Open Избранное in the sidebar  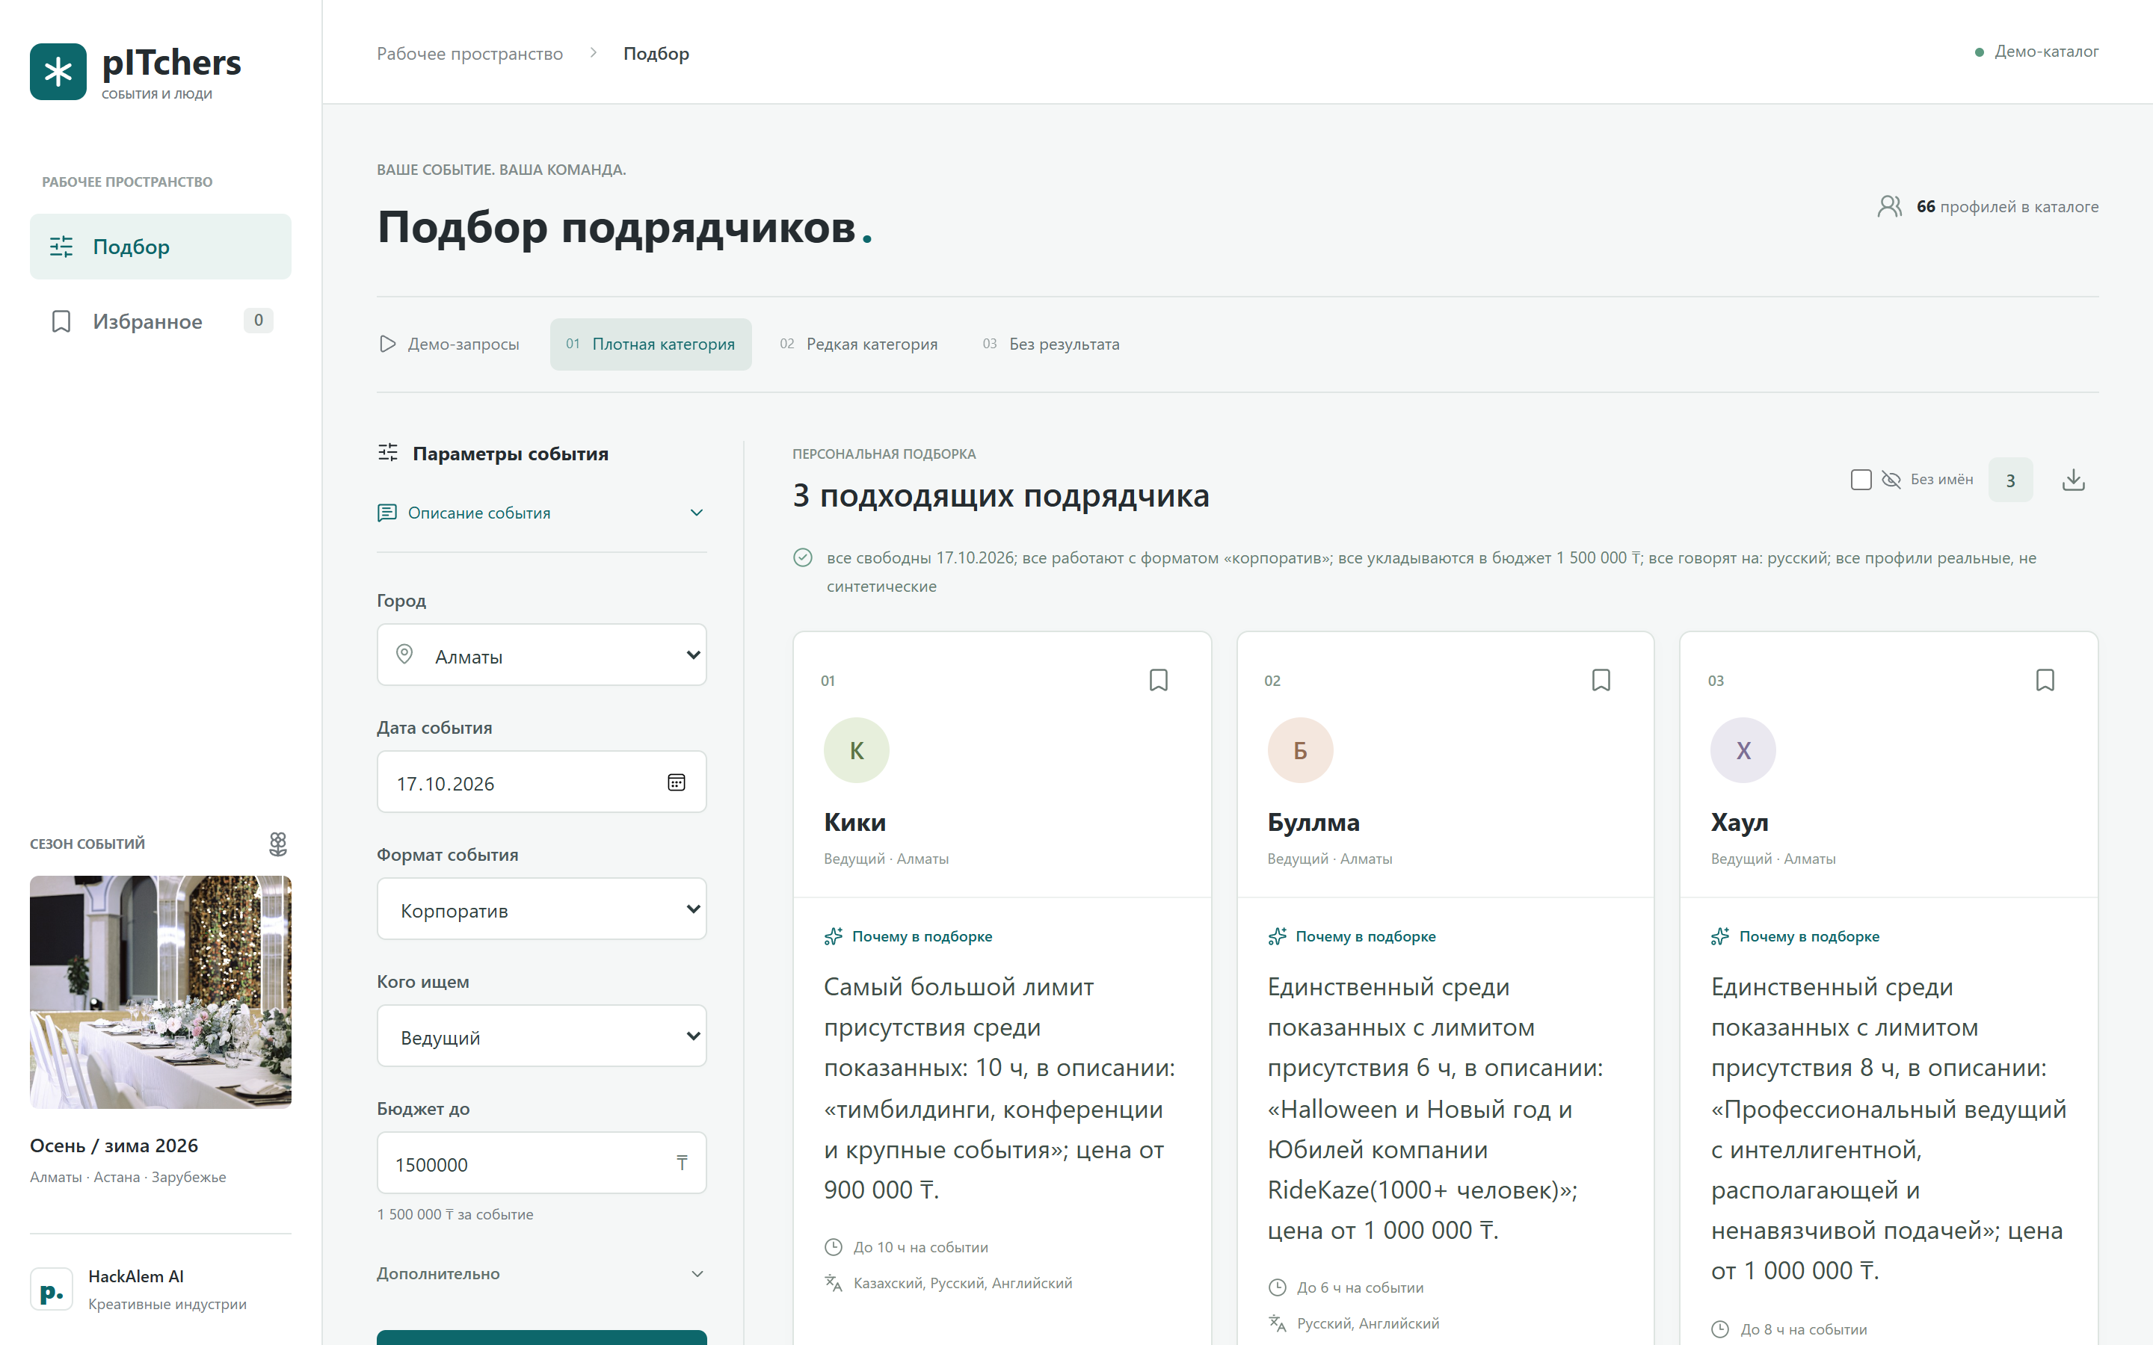(160, 321)
